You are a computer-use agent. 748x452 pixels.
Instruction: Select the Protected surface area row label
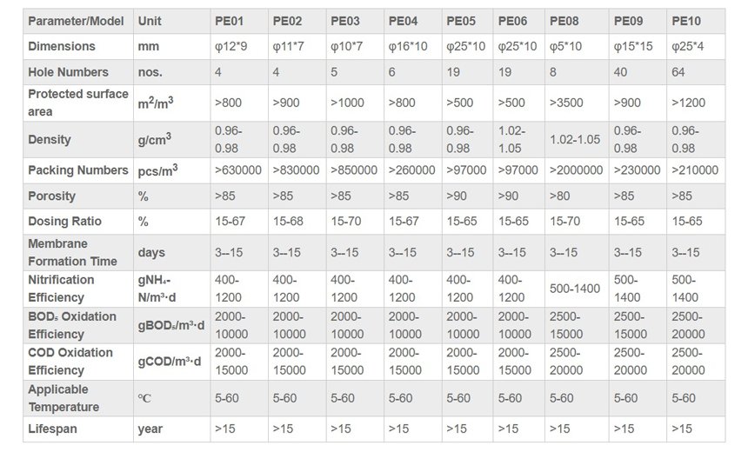pos(77,103)
